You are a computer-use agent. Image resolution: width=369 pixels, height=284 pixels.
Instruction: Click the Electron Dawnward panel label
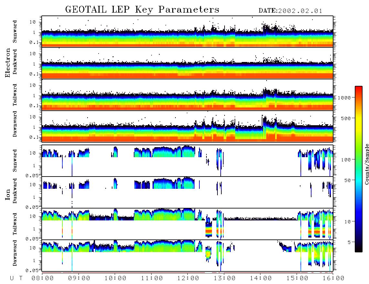pos(15,124)
